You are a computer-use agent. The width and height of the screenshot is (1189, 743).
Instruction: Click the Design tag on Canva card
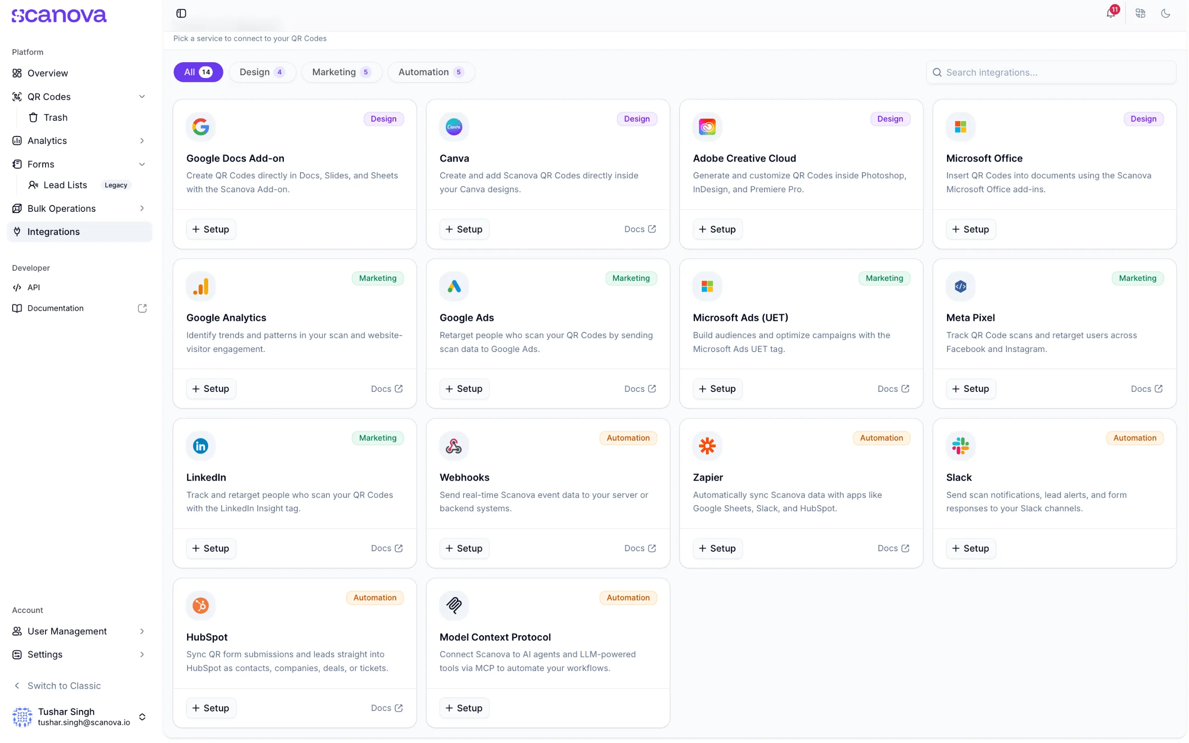[637, 119]
